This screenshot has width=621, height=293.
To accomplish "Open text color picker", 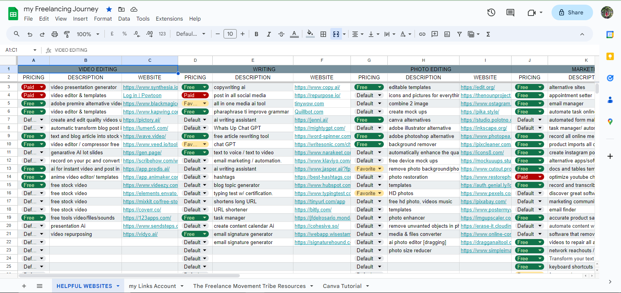I will tap(294, 34).
